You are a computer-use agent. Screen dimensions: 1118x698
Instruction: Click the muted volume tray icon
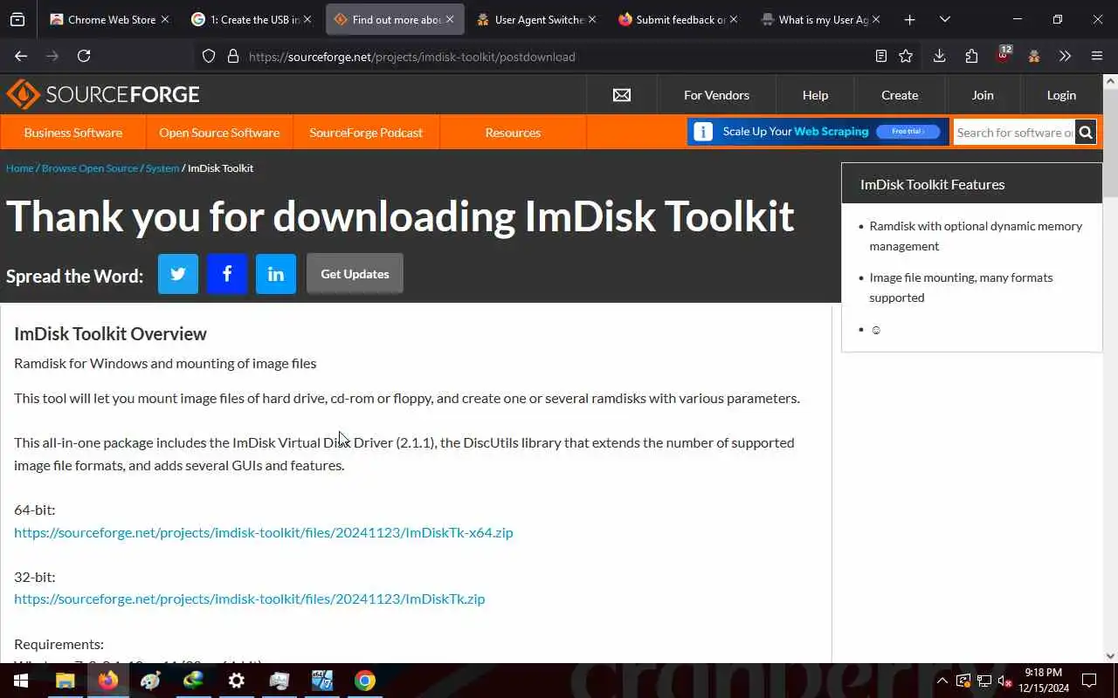[1004, 681]
